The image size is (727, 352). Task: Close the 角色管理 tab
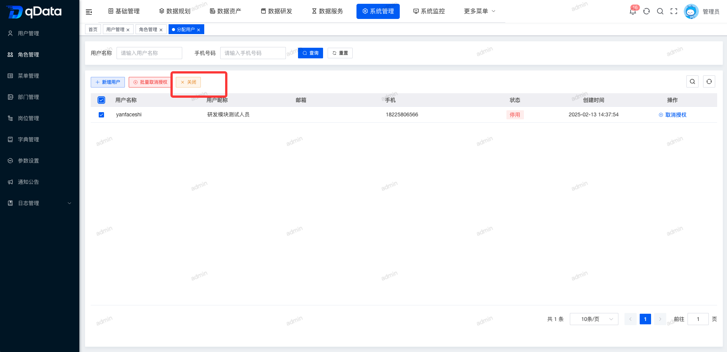click(x=161, y=30)
